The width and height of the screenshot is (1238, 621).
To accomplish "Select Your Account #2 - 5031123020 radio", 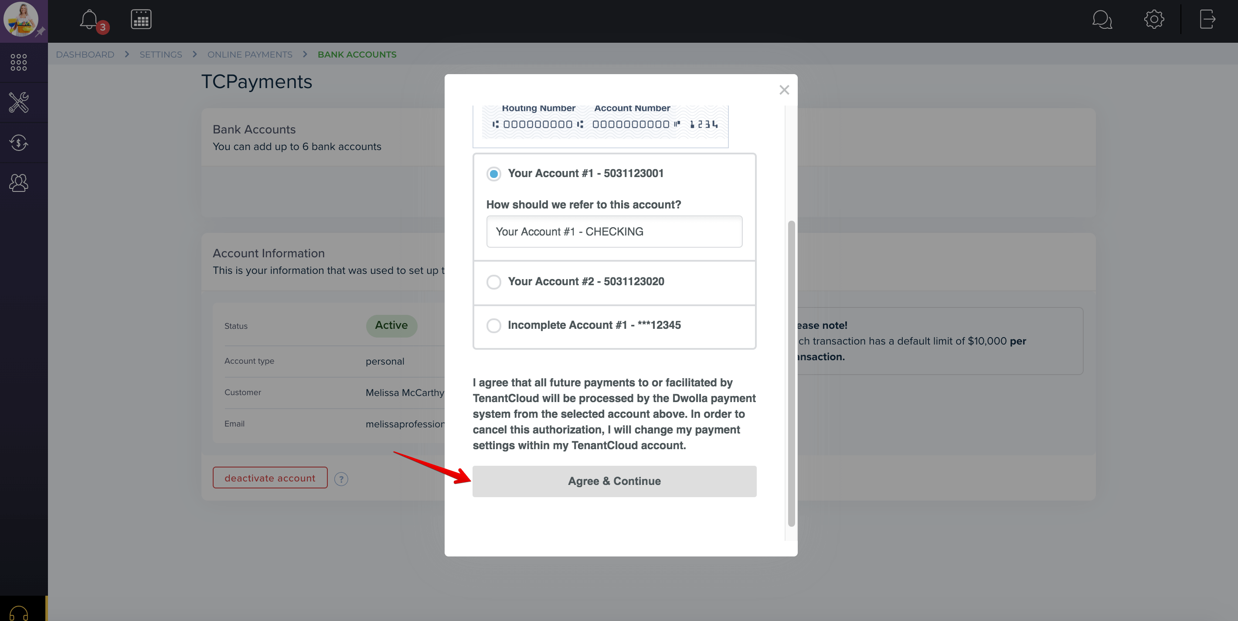I will 493,282.
